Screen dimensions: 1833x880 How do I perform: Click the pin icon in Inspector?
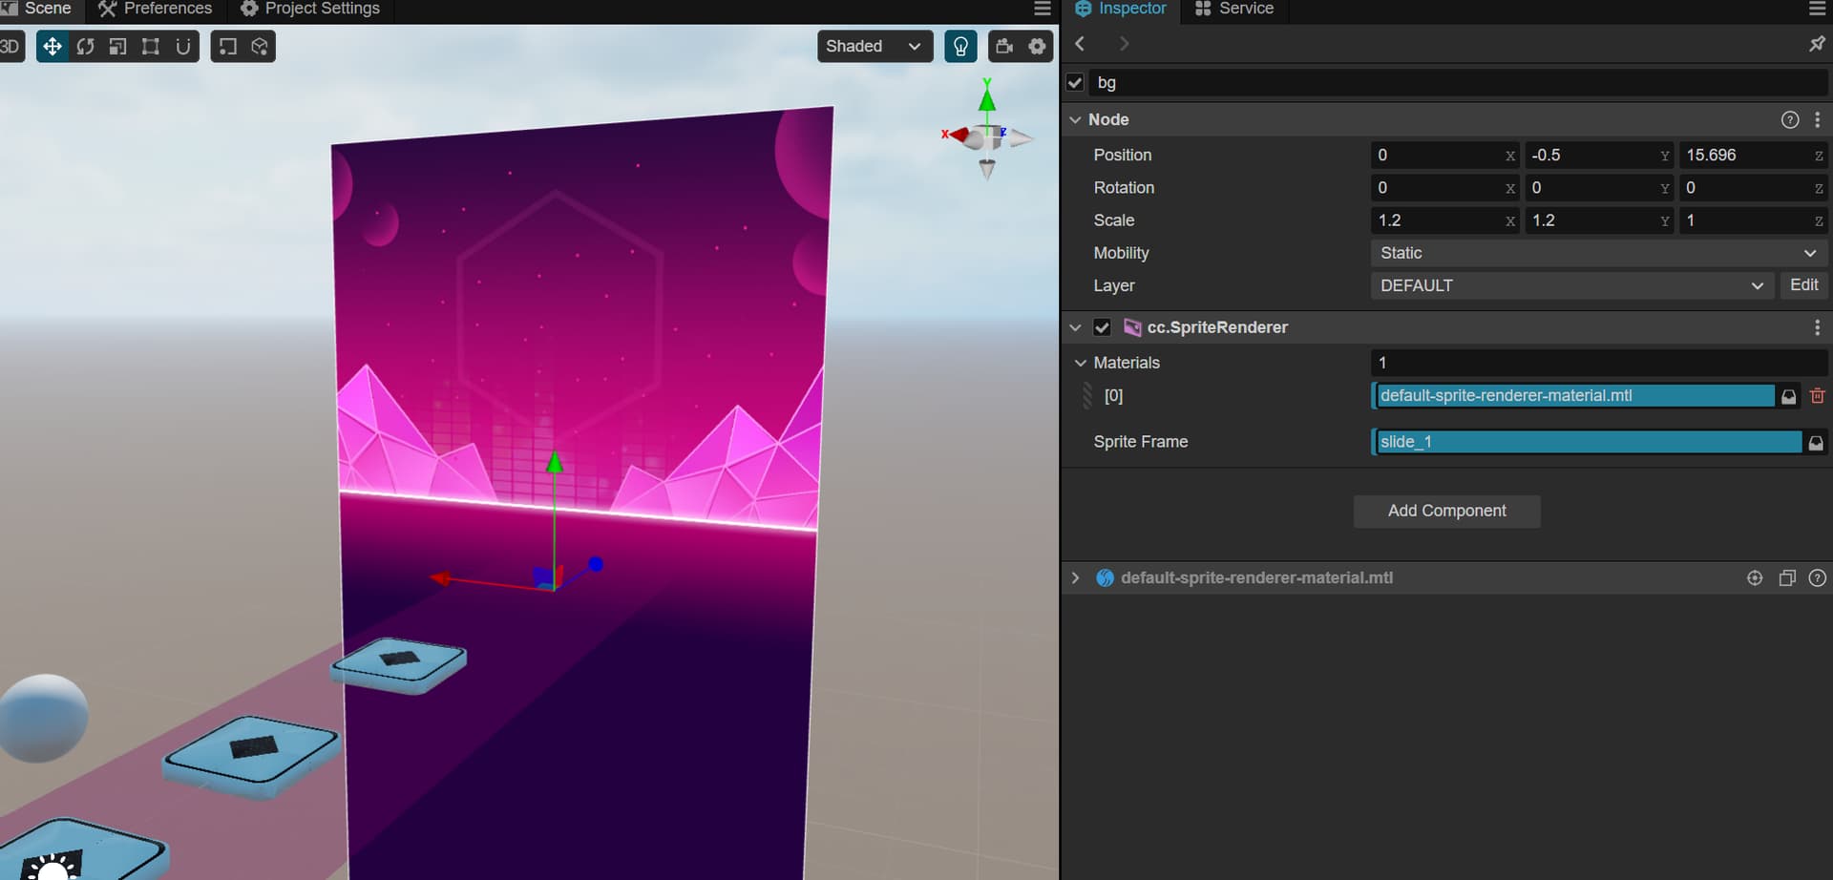pyautogui.click(x=1816, y=44)
